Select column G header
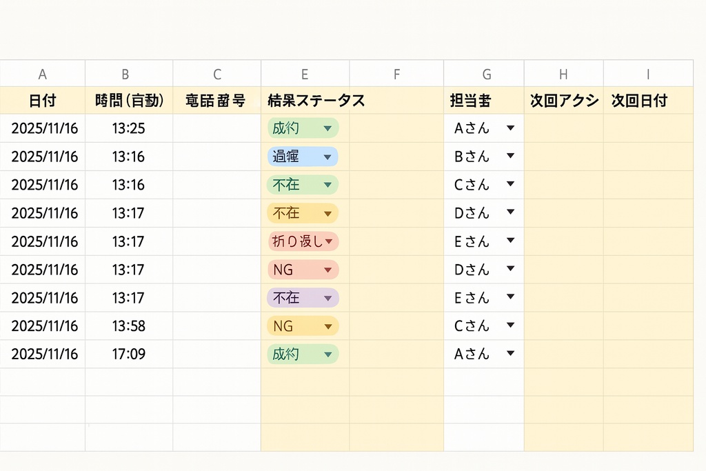 [484, 73]
